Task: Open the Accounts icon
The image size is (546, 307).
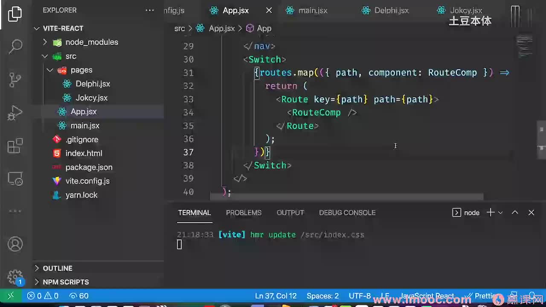Action: click(x=15, y=244)
